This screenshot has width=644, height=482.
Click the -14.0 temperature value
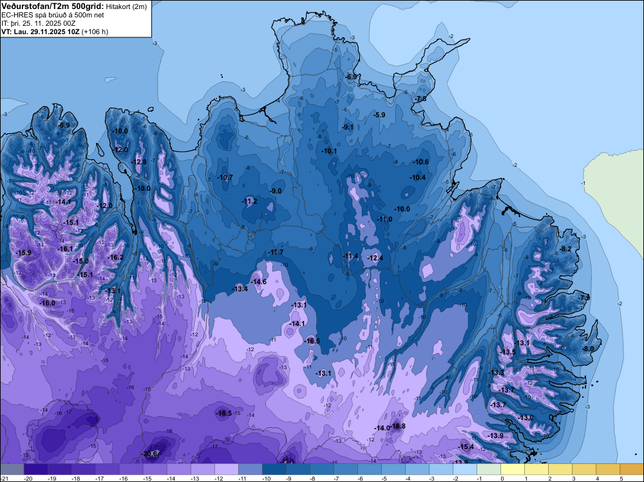point(381,428)
